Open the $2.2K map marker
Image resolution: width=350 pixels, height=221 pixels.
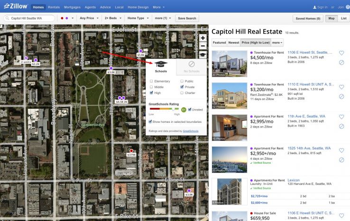36,60
